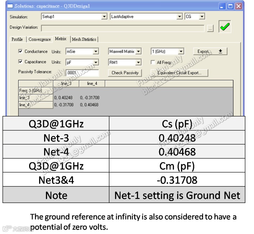The width and height of the screenshot is (254, 234).
Task: Uncheck the Capacitance checkbox
Action: coord(20,62)
